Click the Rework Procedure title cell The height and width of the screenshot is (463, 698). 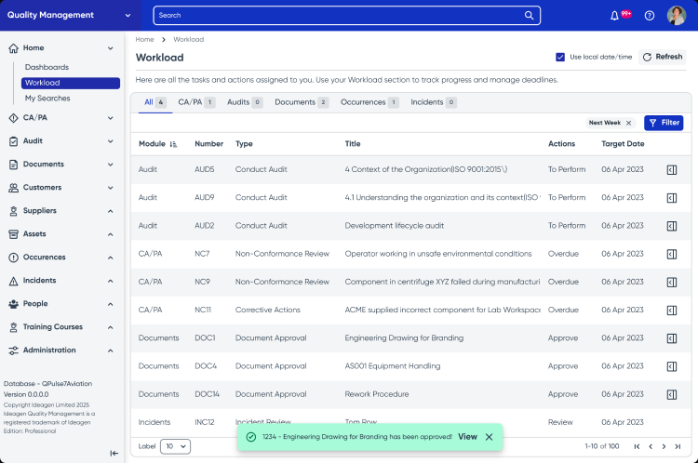(x=377, y=394)
